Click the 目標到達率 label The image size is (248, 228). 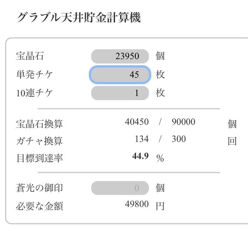pyautogui.click(x=40, y=157)
